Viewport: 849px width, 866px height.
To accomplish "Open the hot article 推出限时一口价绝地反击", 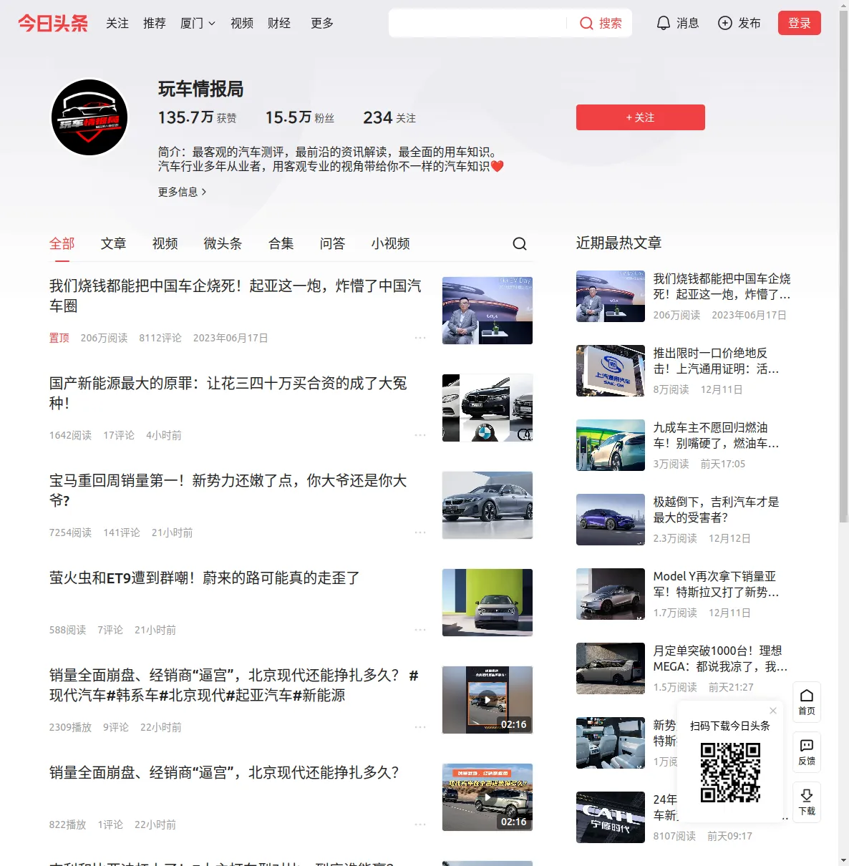I will tap(716, 361).
